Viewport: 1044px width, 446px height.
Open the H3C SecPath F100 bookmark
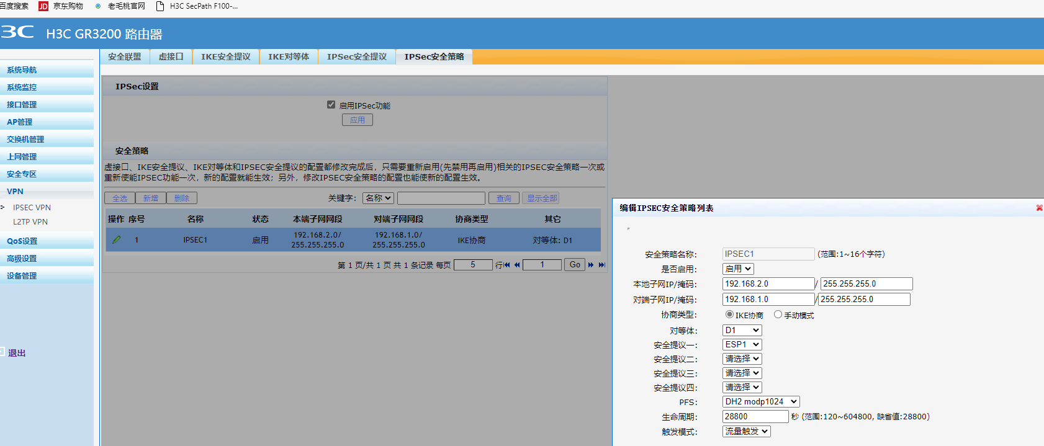click(197, 6)
